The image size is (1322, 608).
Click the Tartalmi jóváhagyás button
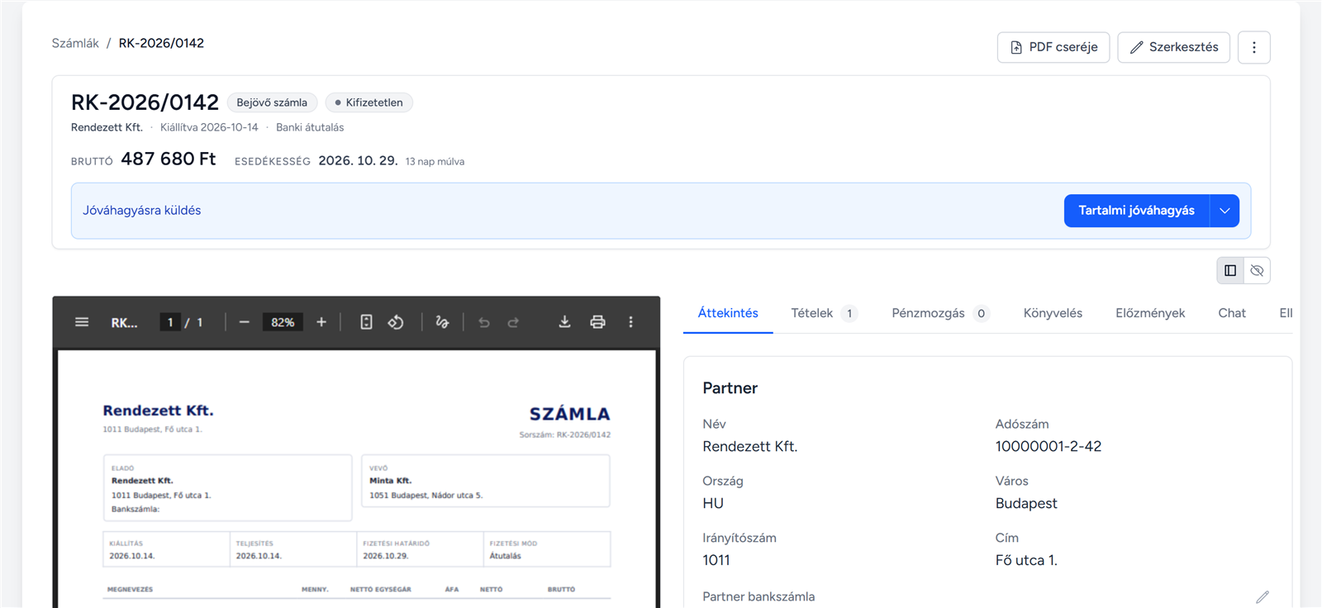coord(1136,211)
